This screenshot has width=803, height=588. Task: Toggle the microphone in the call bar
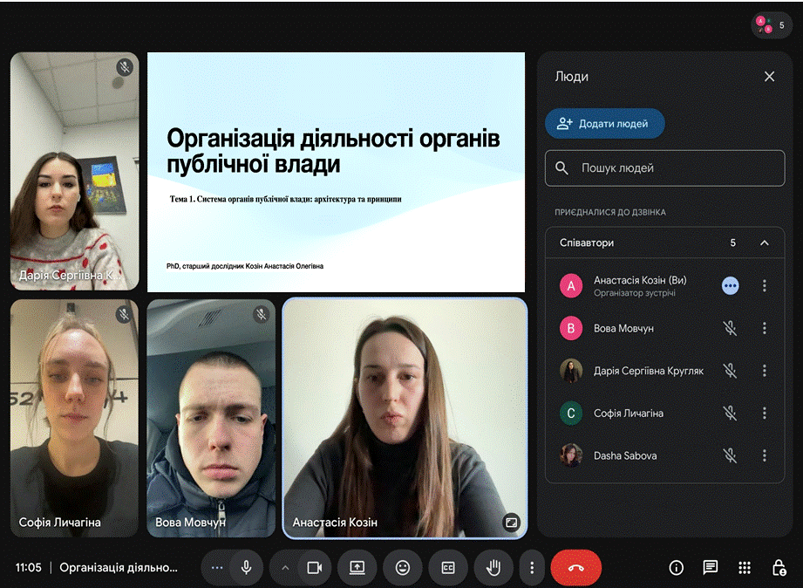coord(247,567)
